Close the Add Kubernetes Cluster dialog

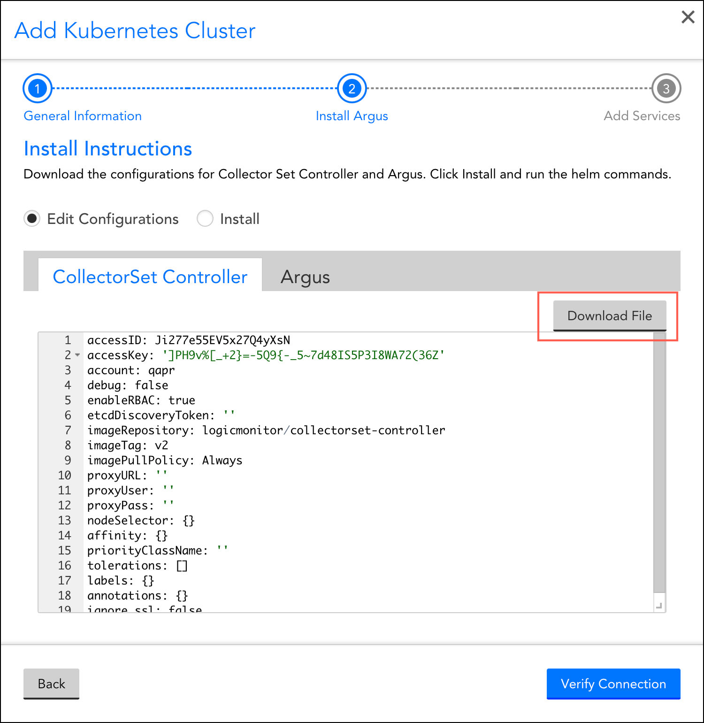point(688,17)
